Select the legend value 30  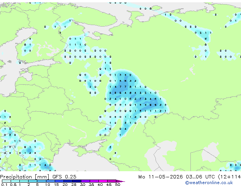82,184
